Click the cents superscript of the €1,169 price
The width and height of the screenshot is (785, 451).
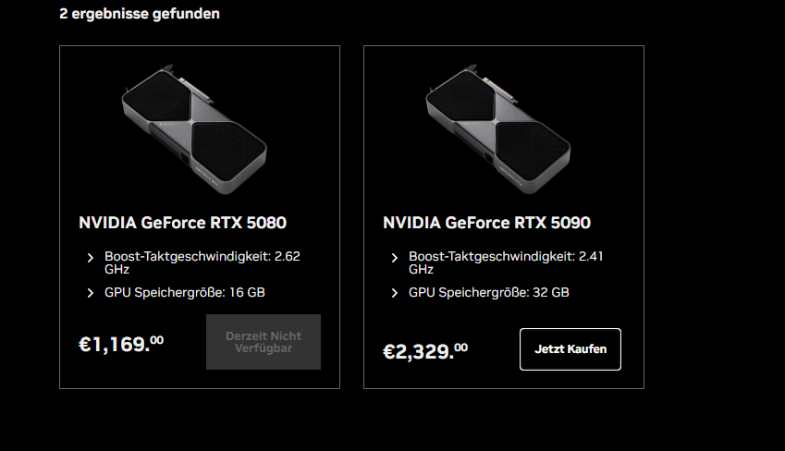tap(157, 340)
